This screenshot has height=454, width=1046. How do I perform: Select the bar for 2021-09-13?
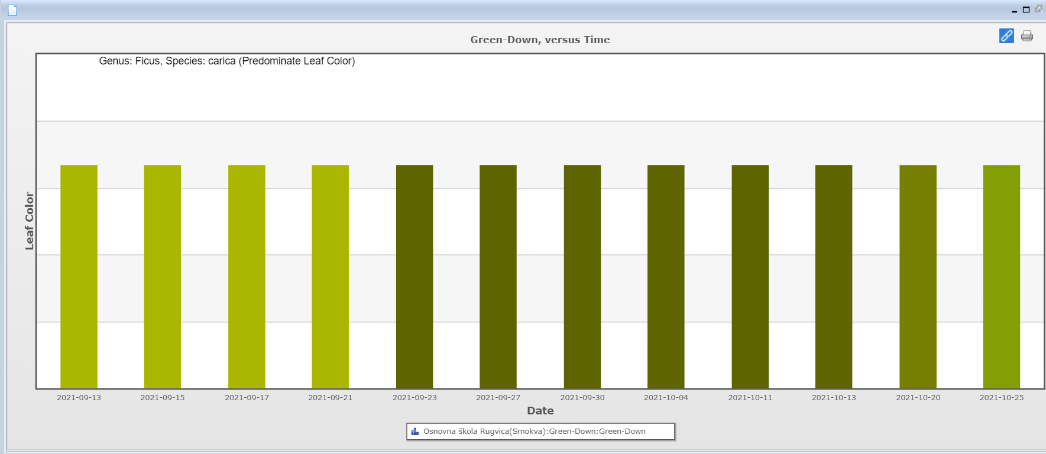pyautogui.click(x=79, y=276)
